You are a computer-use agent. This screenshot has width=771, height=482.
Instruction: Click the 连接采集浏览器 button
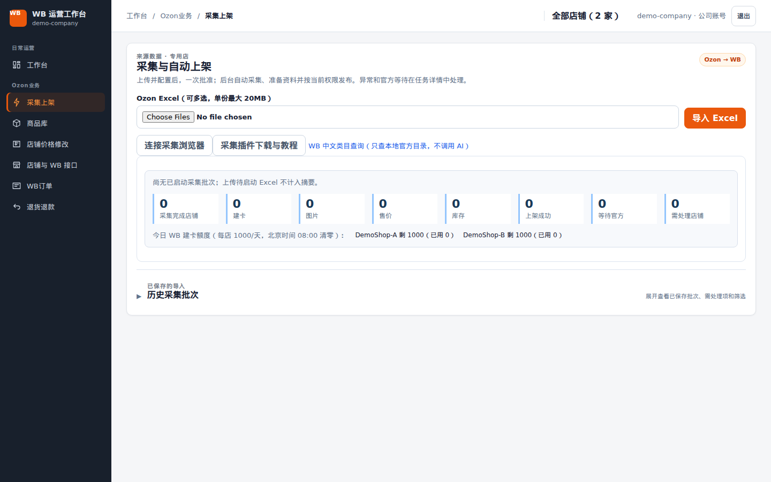175,146
